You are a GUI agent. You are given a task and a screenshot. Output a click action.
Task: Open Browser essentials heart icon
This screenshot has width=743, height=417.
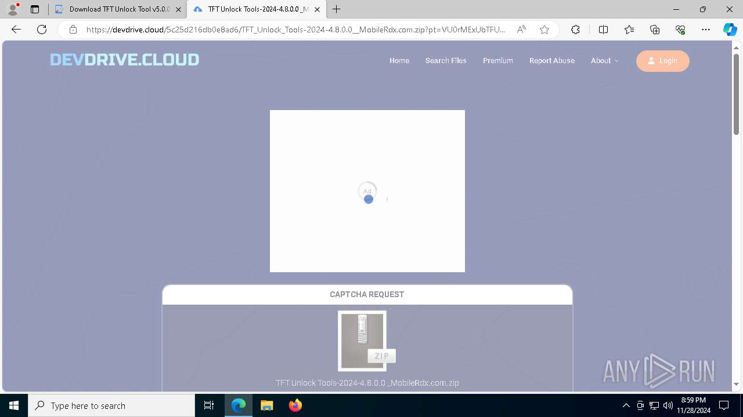tap(680, 30)
